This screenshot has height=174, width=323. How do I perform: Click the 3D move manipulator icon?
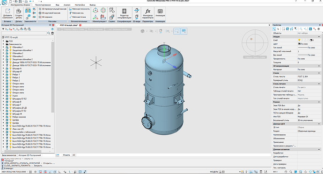[x=95, y=10]
